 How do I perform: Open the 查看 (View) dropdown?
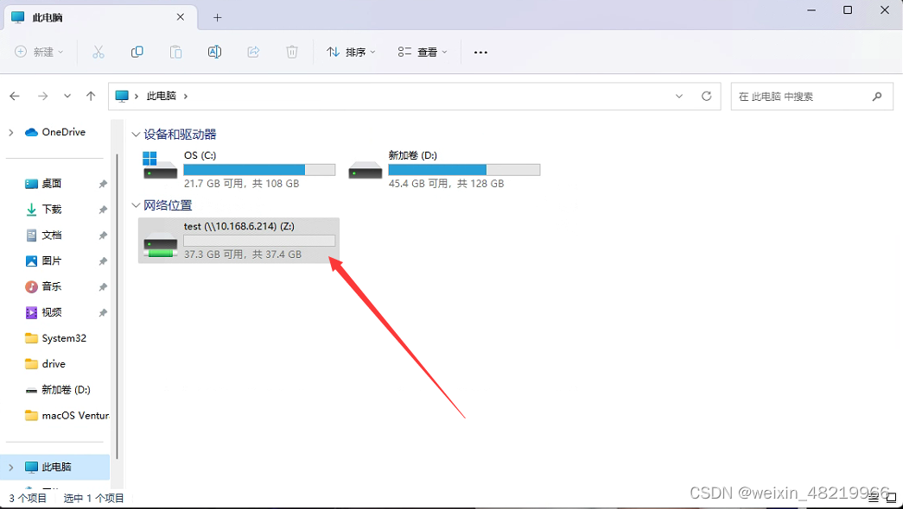(x=423, y=53)
